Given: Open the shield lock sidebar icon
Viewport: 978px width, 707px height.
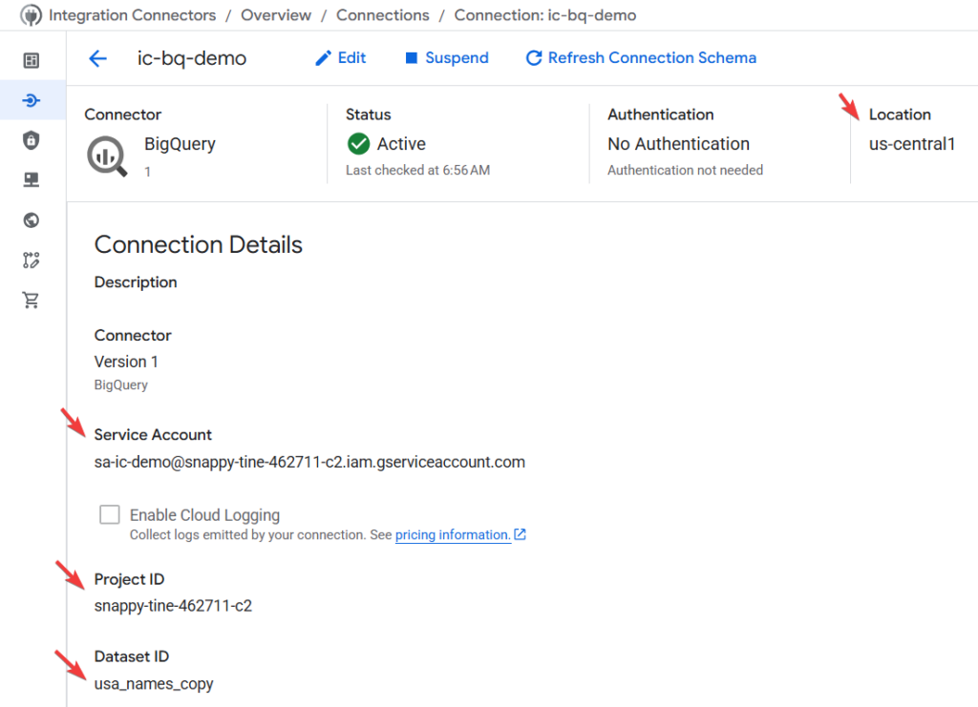Looking at the screenshot, I should tap(32, 140).
